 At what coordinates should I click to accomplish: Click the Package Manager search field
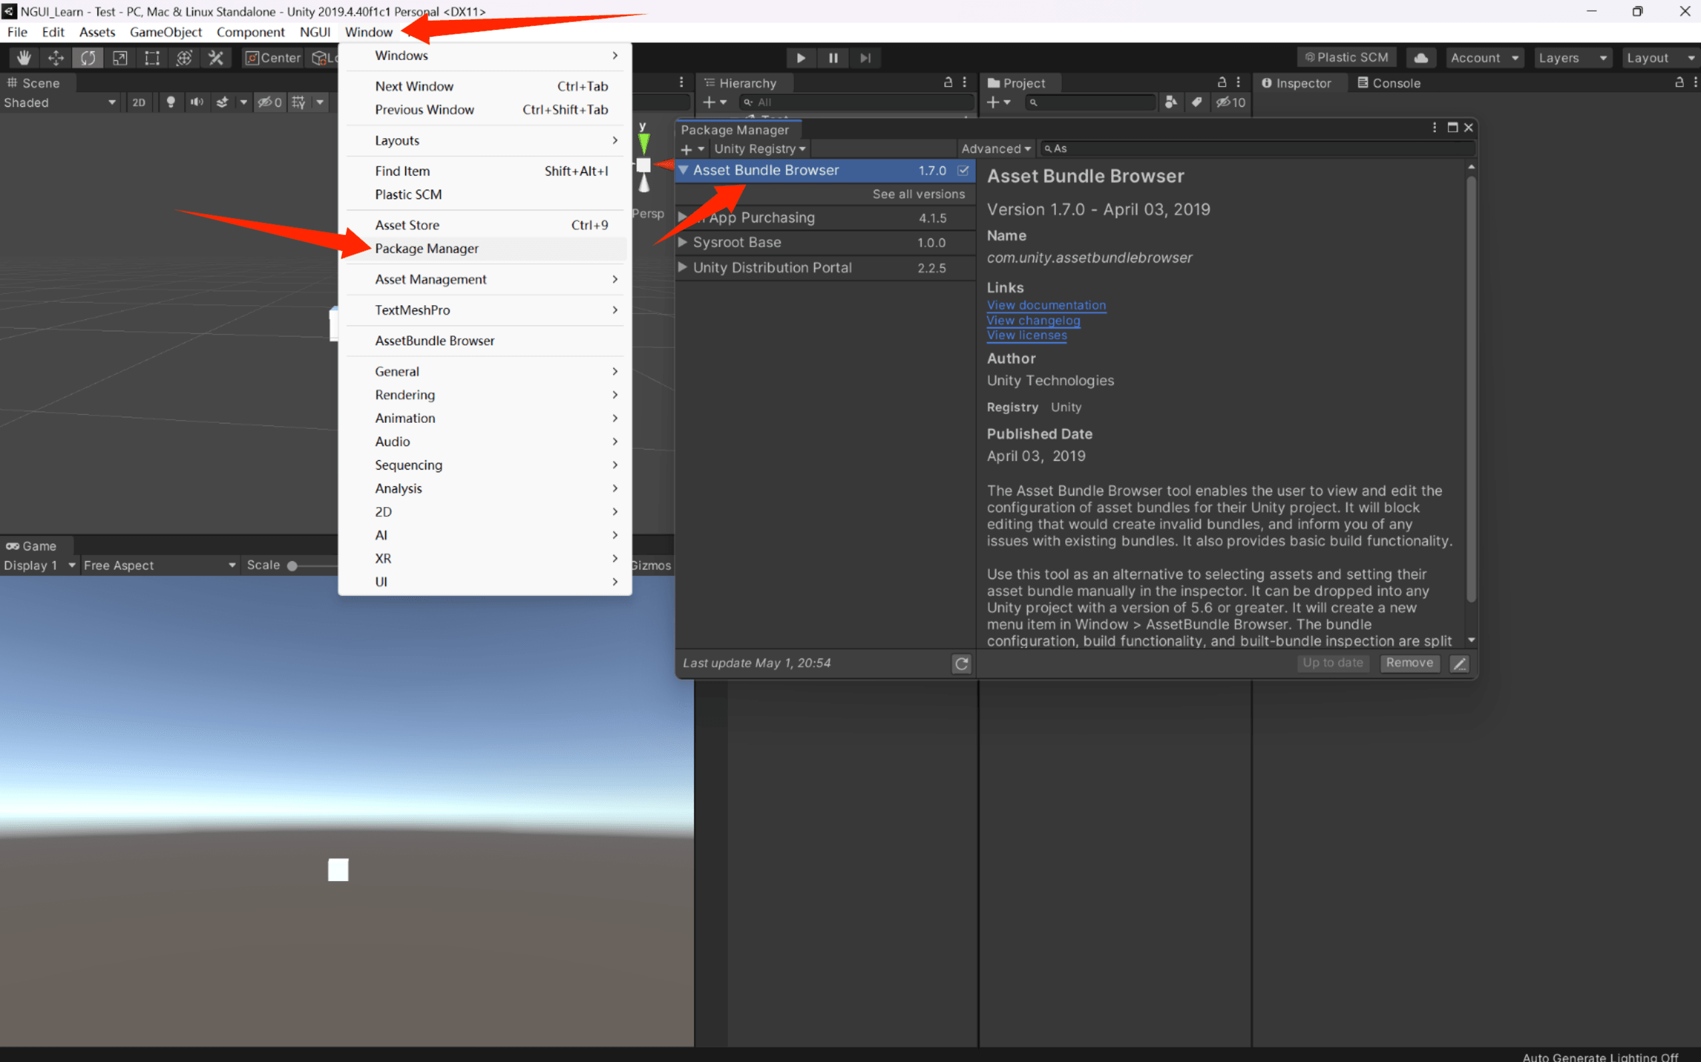click(1258, 149)
